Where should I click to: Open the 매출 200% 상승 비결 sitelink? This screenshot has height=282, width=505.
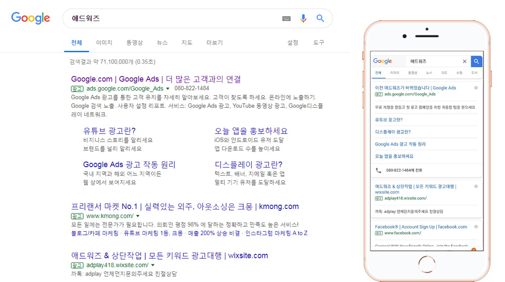[214, 233]
